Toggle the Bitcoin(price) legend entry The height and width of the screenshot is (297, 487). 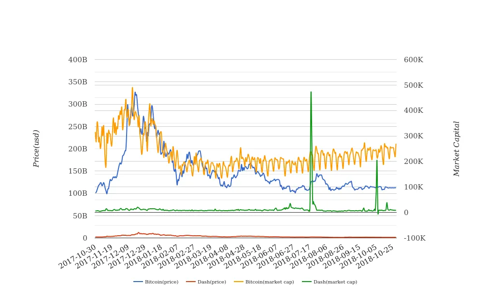click(x=156, y=282)
